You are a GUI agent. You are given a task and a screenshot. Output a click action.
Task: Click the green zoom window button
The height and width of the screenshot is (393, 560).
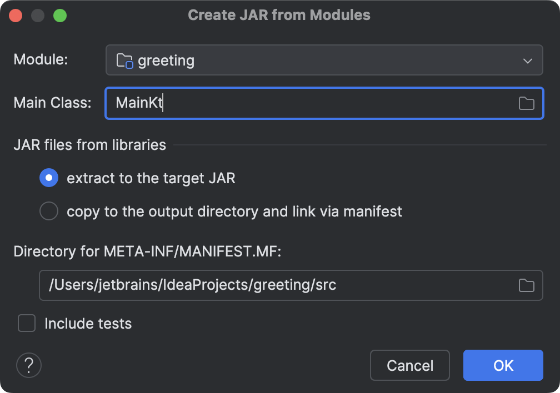[60, 16]
